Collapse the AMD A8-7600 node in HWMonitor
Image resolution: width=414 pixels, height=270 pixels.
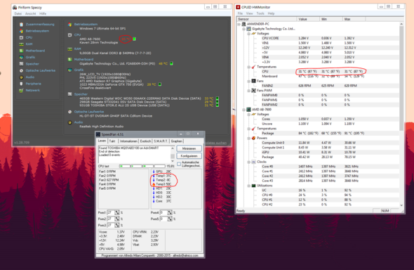click(243, 110)
